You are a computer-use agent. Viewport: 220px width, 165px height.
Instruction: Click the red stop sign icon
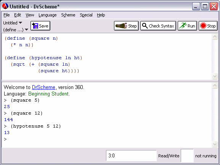[x=203, y=26]
